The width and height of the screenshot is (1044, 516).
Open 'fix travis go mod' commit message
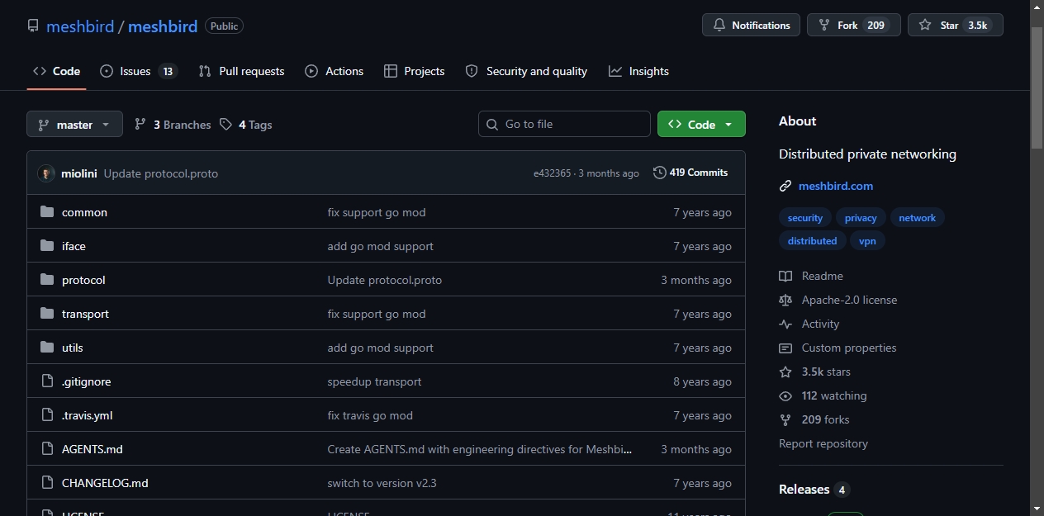[x=370, y=415]
